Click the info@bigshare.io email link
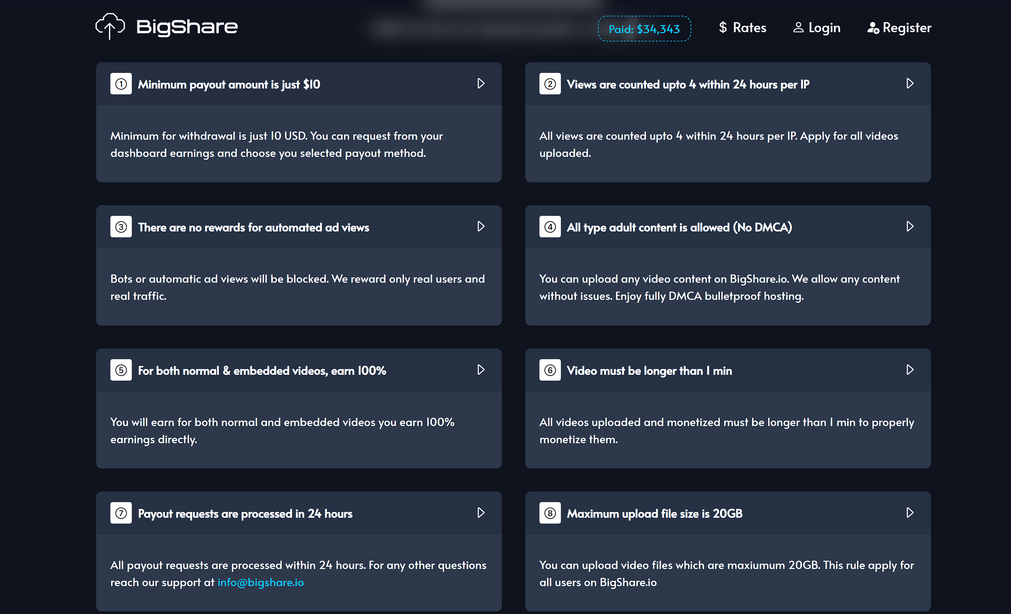1011x614 pixels. click(x=260, y=582)
